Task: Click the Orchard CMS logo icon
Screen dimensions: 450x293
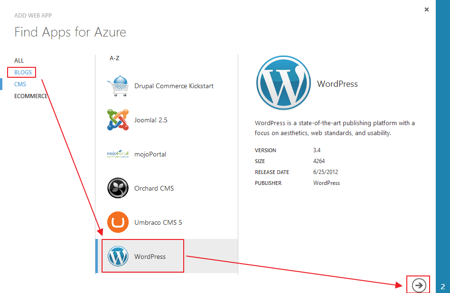Action: tap(118, 188)
